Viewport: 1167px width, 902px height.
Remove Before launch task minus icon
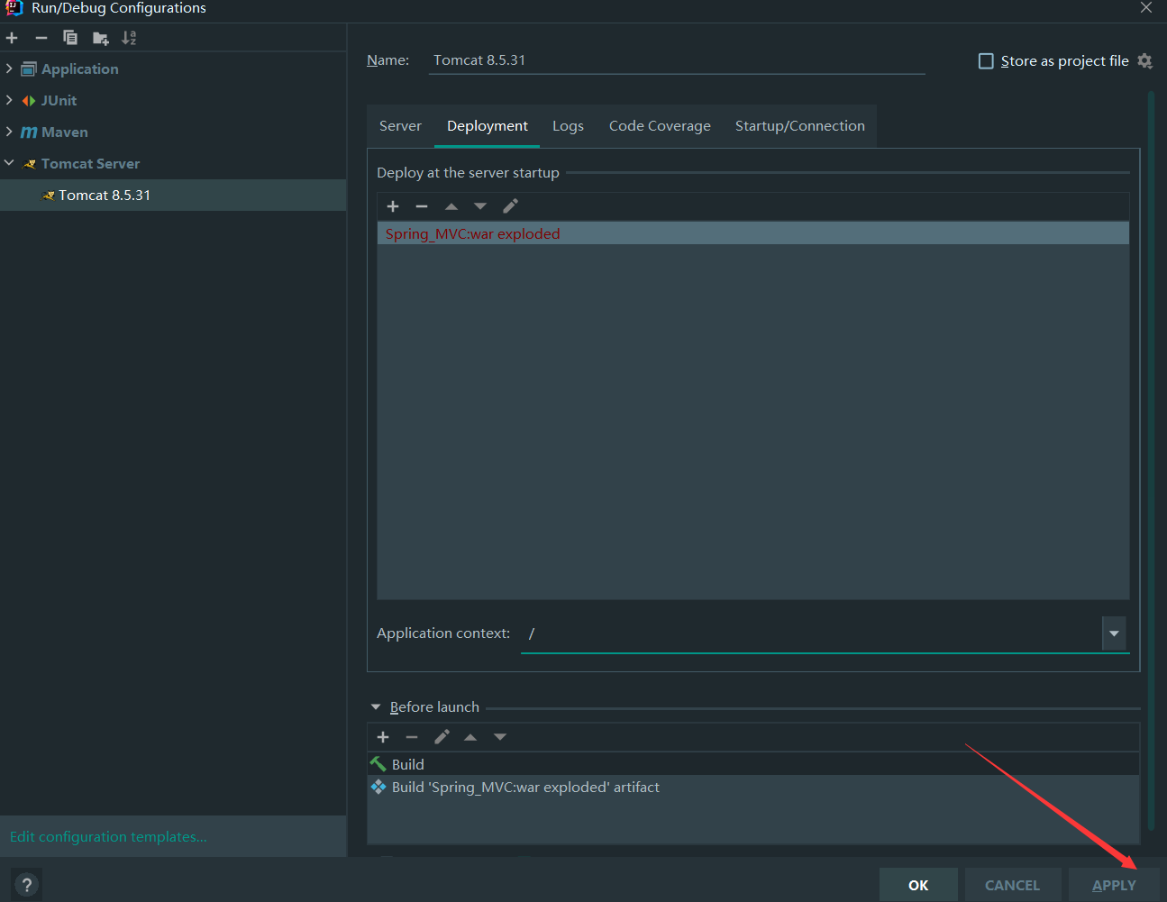pyautogui.click(x=412, y=737)
